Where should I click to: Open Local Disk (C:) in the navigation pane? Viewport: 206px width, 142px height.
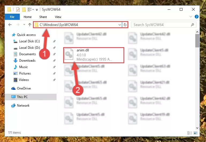click(x=27, y=41)
